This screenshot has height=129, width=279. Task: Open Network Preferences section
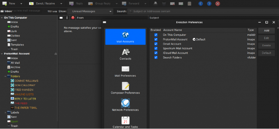pos(125,105)
